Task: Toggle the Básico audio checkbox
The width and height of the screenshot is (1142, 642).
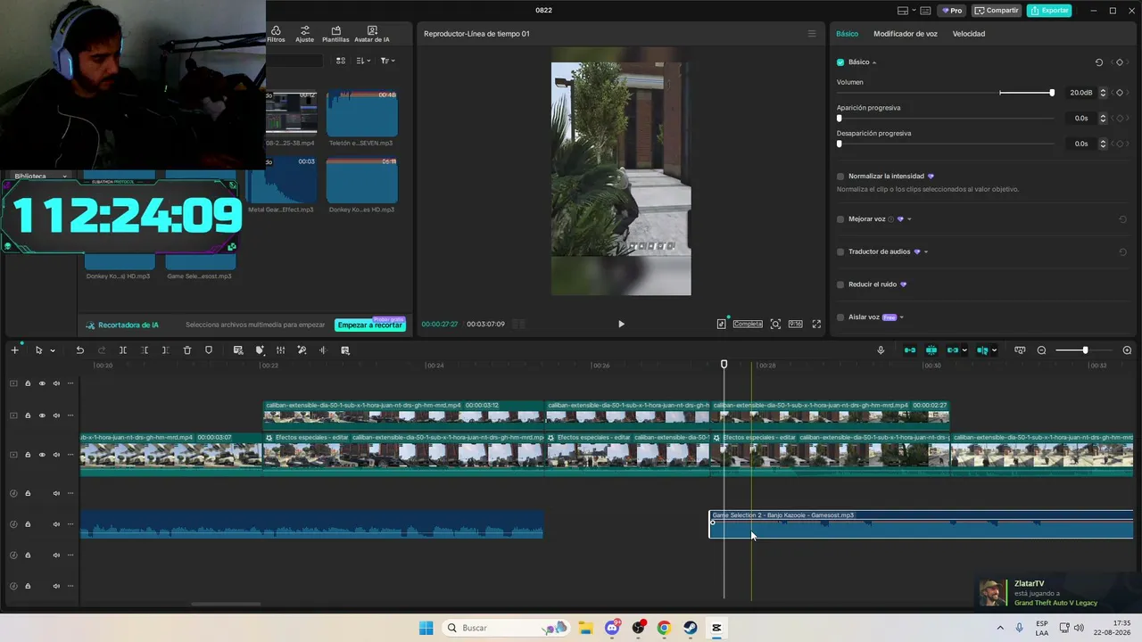Action: [840, 62]
